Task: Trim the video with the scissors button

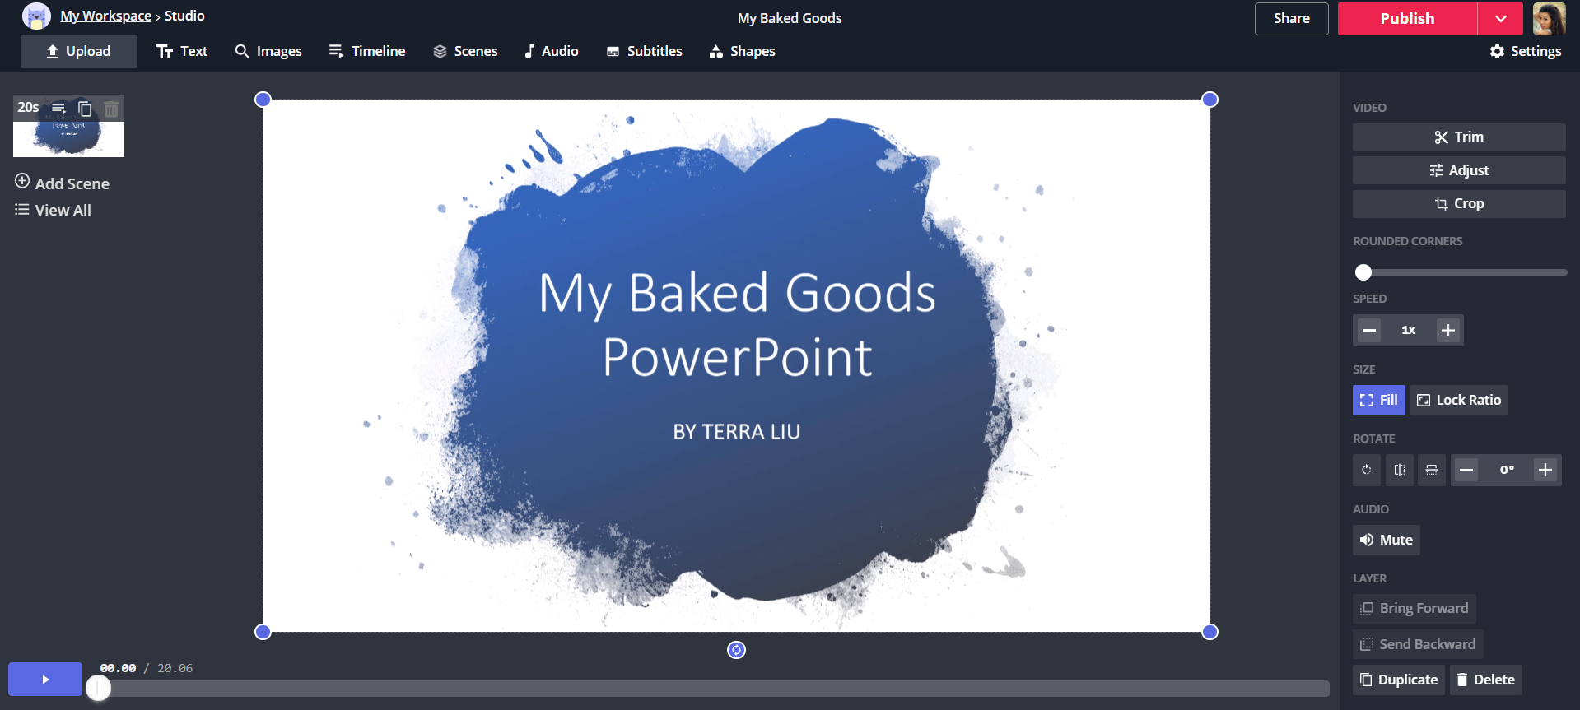Action: (x=1459, y=137)
